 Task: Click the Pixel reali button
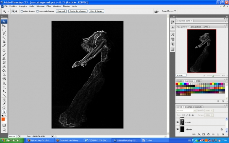61,11
